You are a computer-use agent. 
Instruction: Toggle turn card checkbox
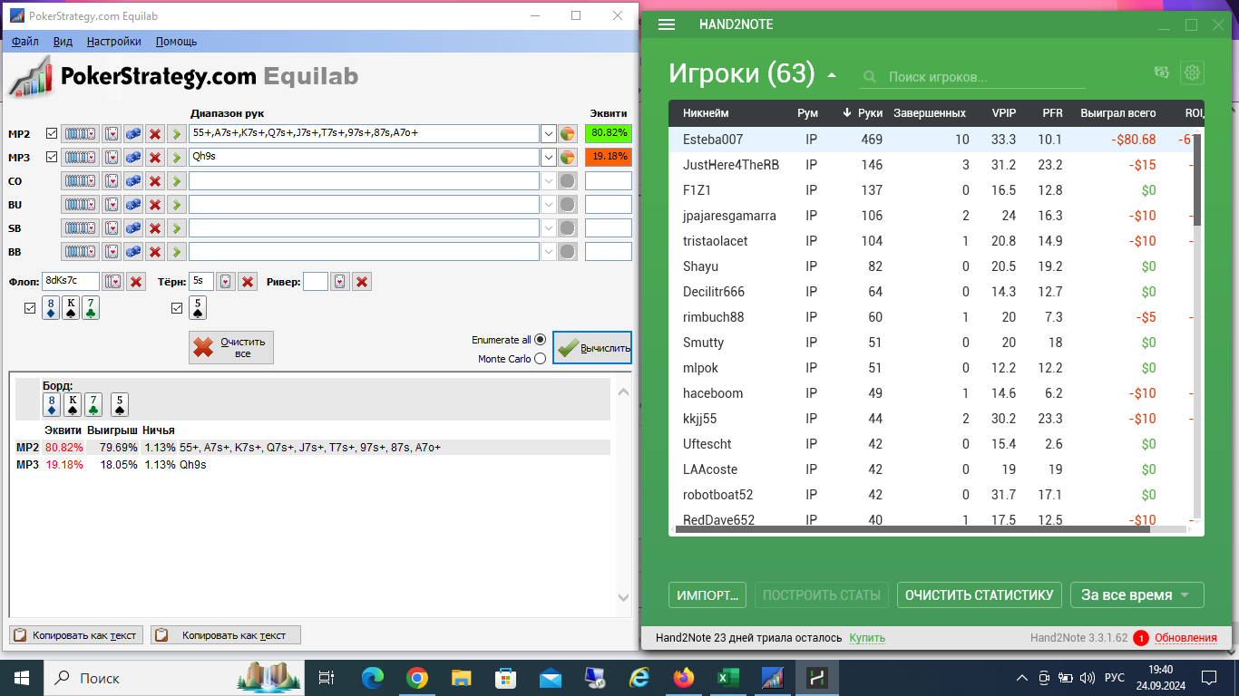pyautogui.click(x=177, y=308)
